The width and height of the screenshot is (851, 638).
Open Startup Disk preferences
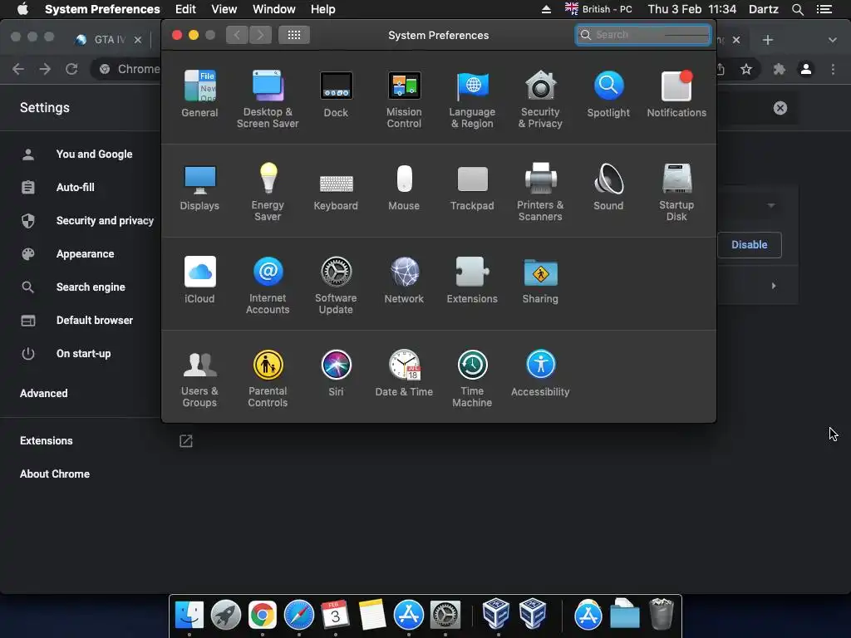676,192
